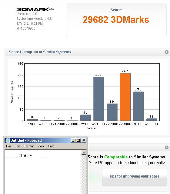Select the orange ~29000 histogram bar

[x=125, y=97]
